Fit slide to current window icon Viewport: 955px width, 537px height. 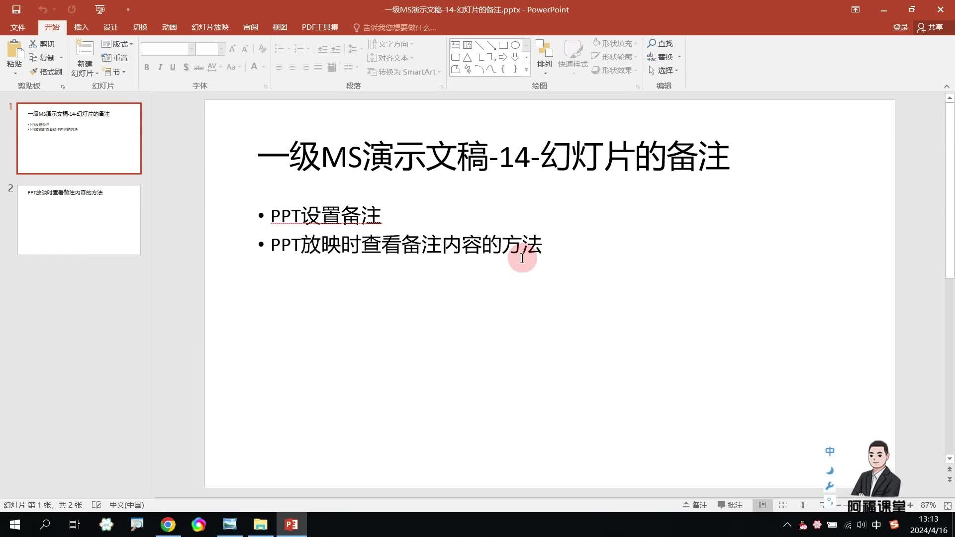pyautogui.click(x=948, y=505)
